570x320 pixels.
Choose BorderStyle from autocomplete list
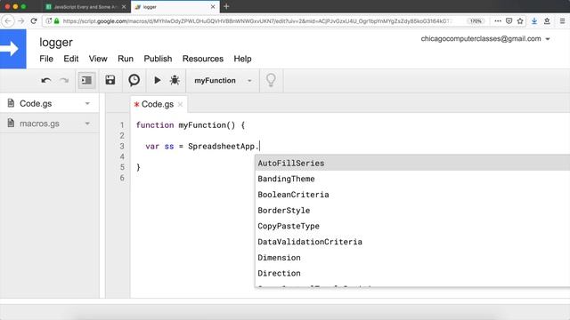(412, 210)
